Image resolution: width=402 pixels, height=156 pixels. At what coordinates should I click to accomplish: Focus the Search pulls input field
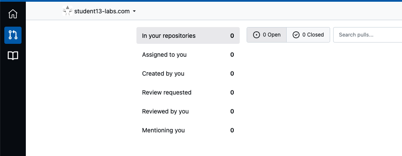click(368, 35)
